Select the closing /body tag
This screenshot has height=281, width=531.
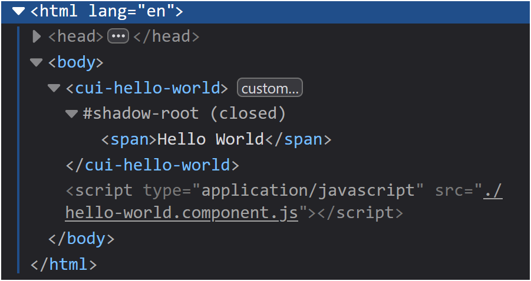click(81, 239)
